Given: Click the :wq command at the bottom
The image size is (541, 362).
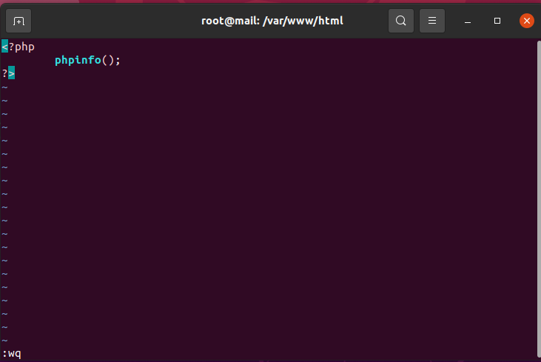Looking at the screenshot, I should 11,353.
